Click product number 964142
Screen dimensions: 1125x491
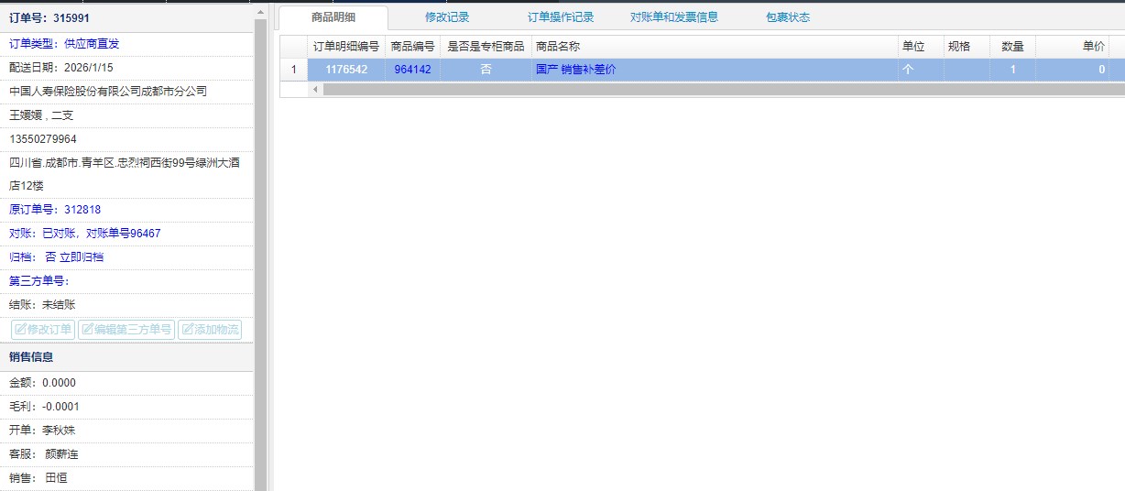412,70
